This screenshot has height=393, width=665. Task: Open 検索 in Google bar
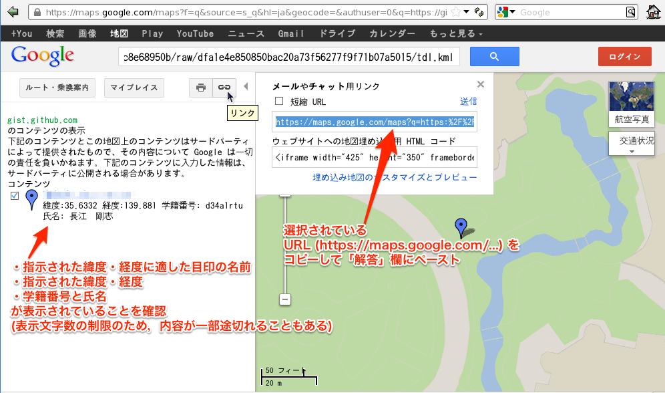55,33
